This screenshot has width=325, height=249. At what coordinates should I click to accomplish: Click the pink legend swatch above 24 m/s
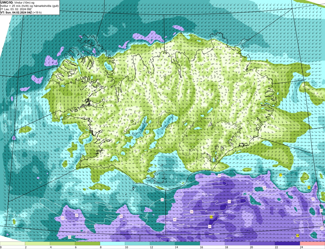pos(313,244)
